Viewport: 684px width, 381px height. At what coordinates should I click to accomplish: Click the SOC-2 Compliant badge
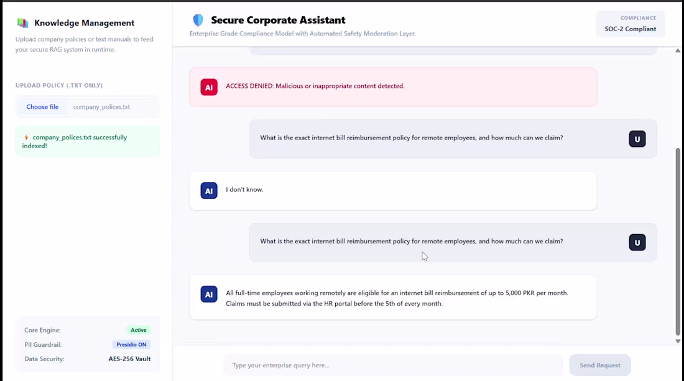pyautogui.click(x=631, y=24)
